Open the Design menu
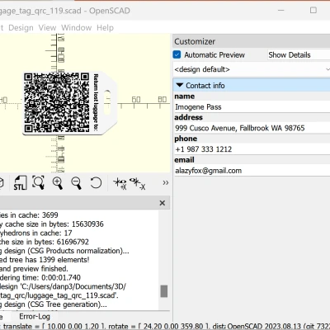 [21, 28]
